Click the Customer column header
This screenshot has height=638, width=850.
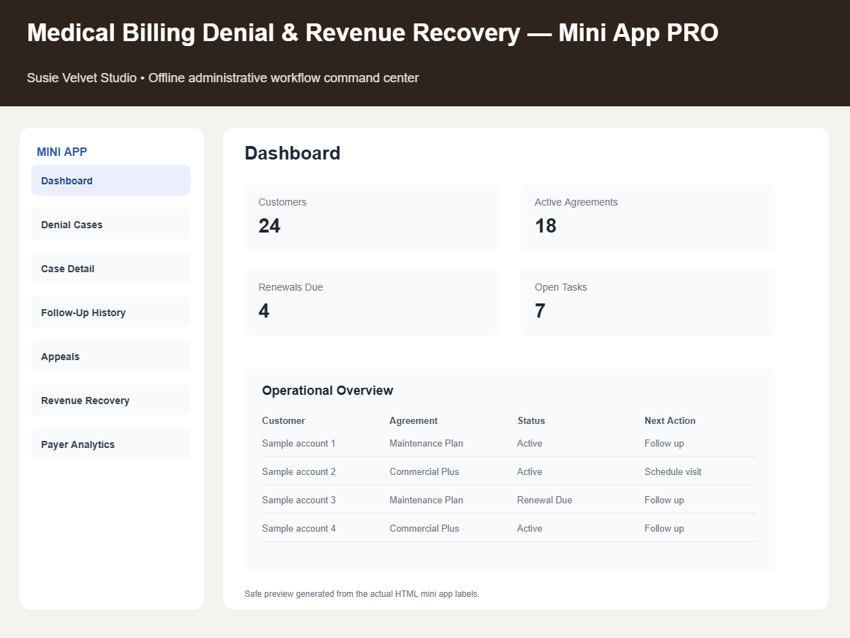[283, 420]
